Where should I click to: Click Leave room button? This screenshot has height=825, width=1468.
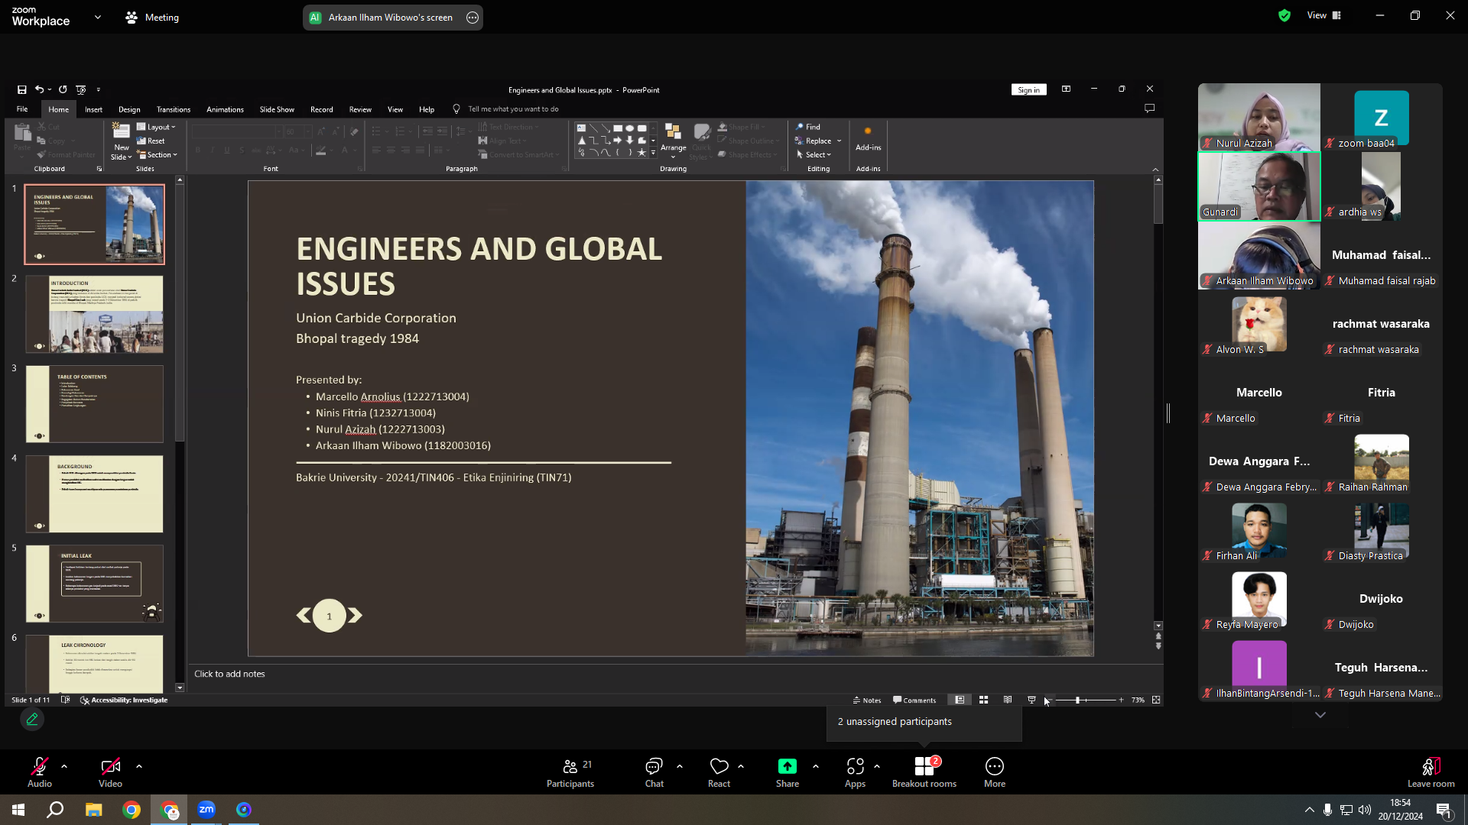pos(1431,772)
